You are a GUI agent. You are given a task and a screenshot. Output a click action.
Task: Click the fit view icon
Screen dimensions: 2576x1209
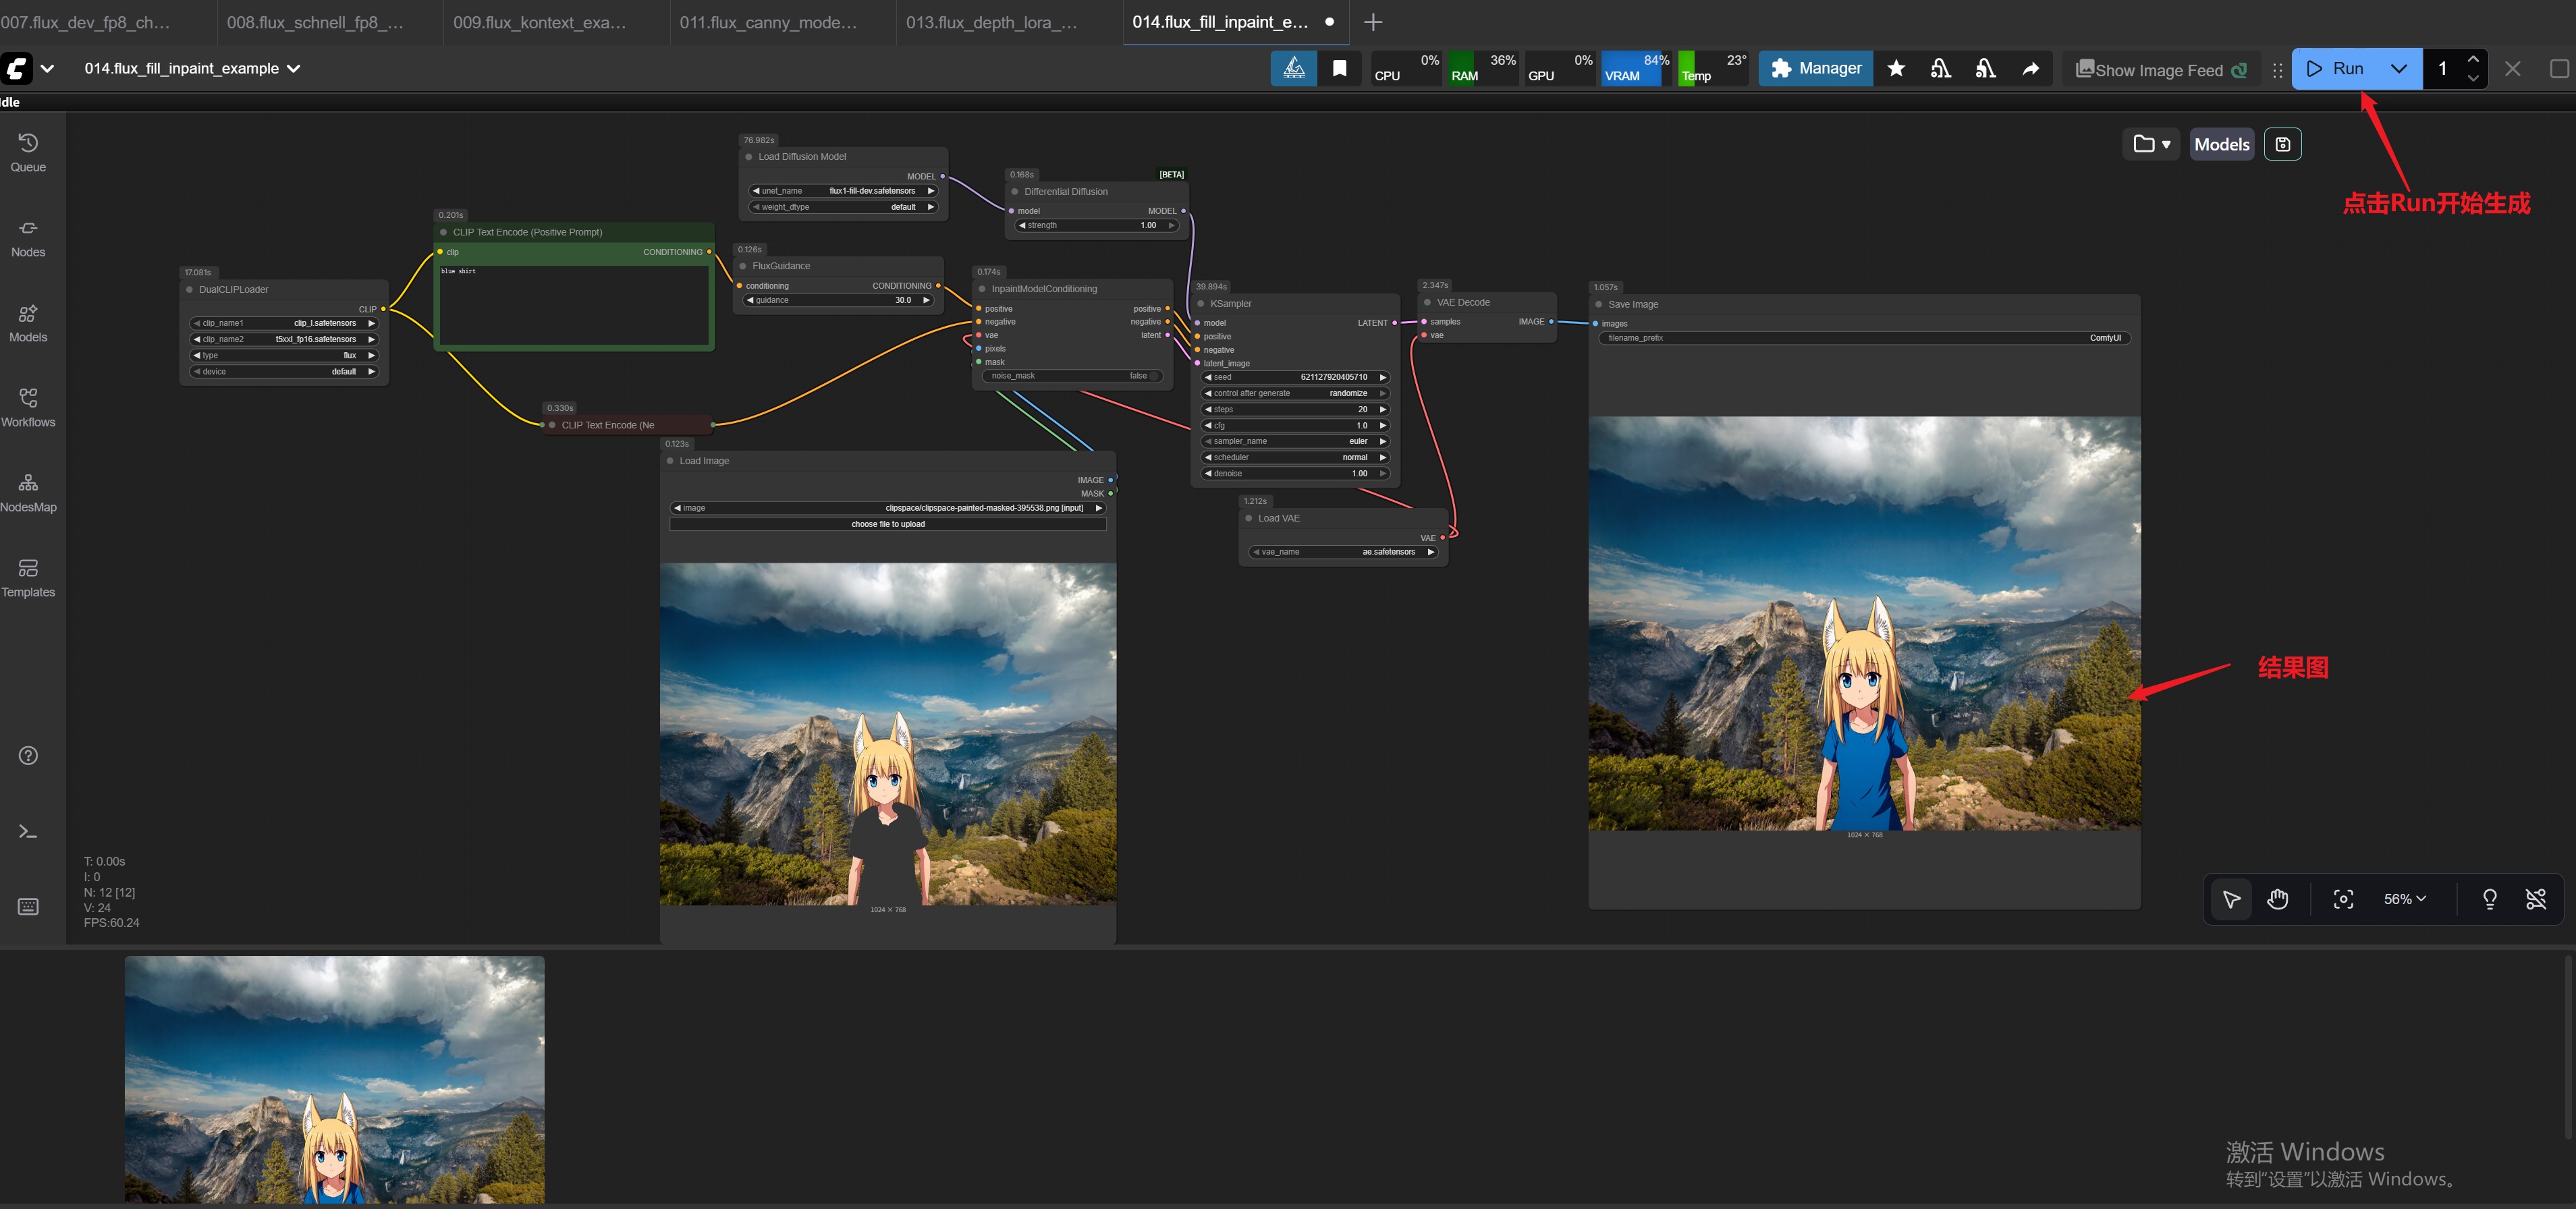tap(2343, 899)
